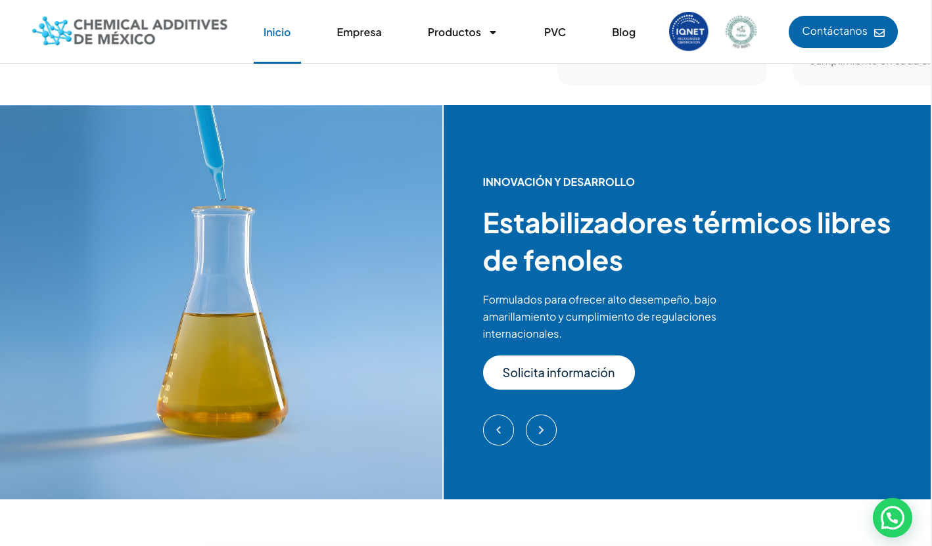Click the Chemical Additives de México logo

point(129,32)
